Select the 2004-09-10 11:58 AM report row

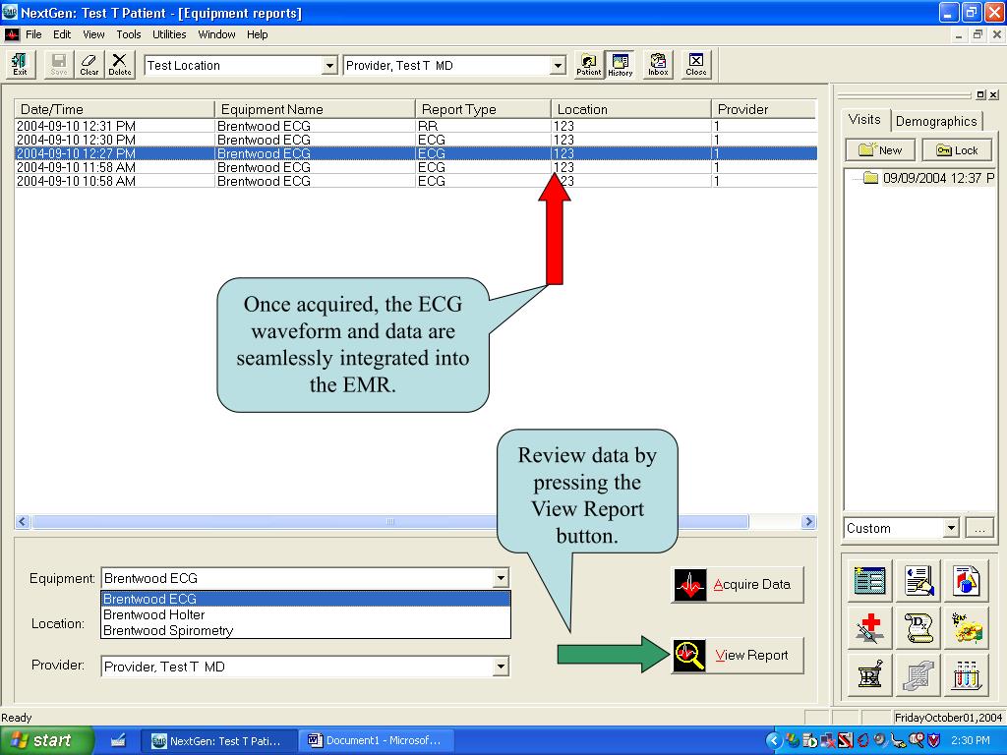coord(416,167)
